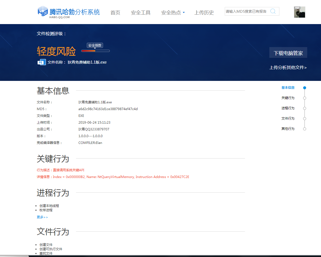This screenshot has height=257, width=321.
Task: Jump to 关键行为 in side navigation
Action: point(288,98)
